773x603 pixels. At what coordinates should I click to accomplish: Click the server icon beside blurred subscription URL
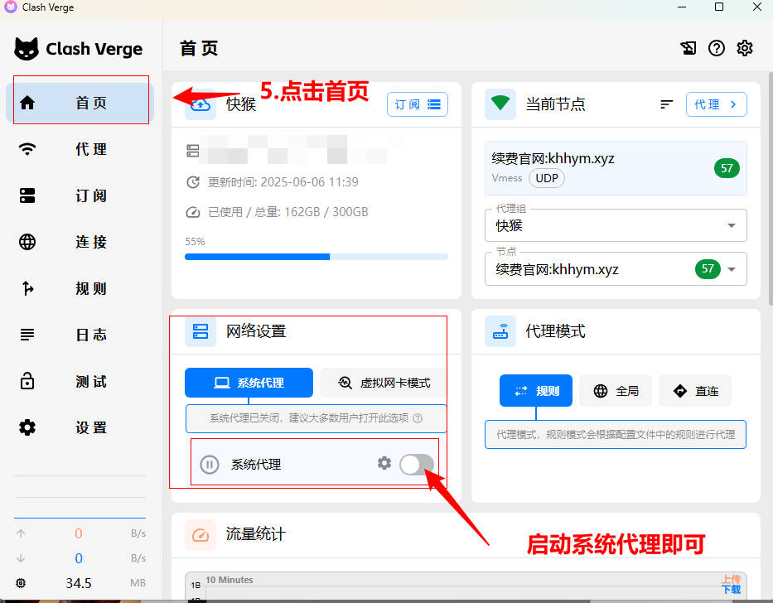click(x=193, y=151)
